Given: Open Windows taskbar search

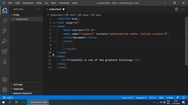Looking at the screenshot, I should click(x=10, y=102).
